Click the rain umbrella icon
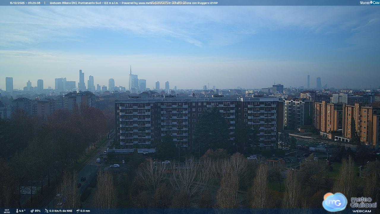 [x=78, y=211]
